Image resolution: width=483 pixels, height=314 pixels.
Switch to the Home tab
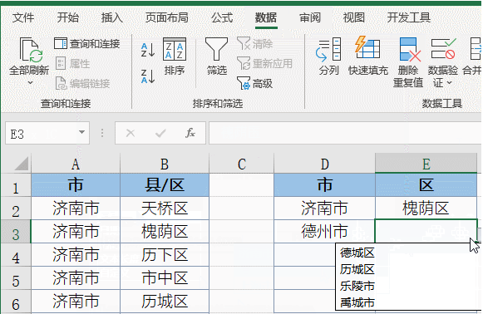pyautogui.click(x=68, y=17)
